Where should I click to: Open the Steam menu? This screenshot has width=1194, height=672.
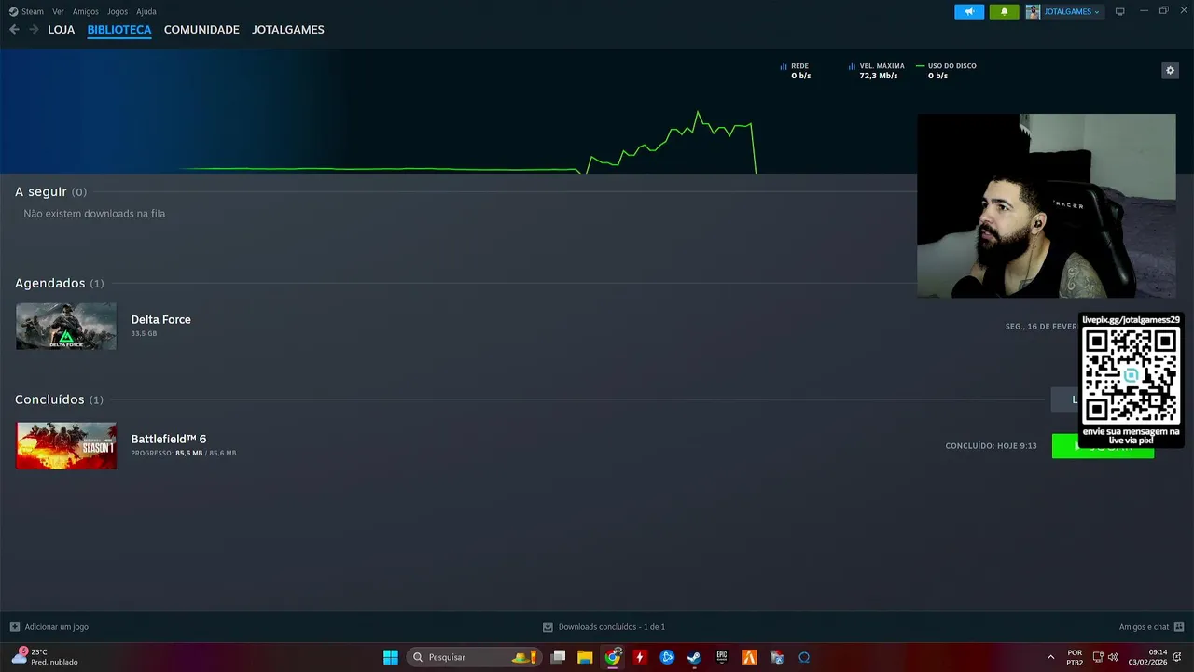[x=26, y=11]
